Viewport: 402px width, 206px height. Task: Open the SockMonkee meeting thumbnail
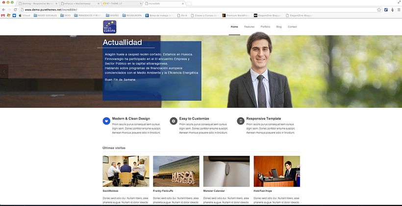click(126, 171)
